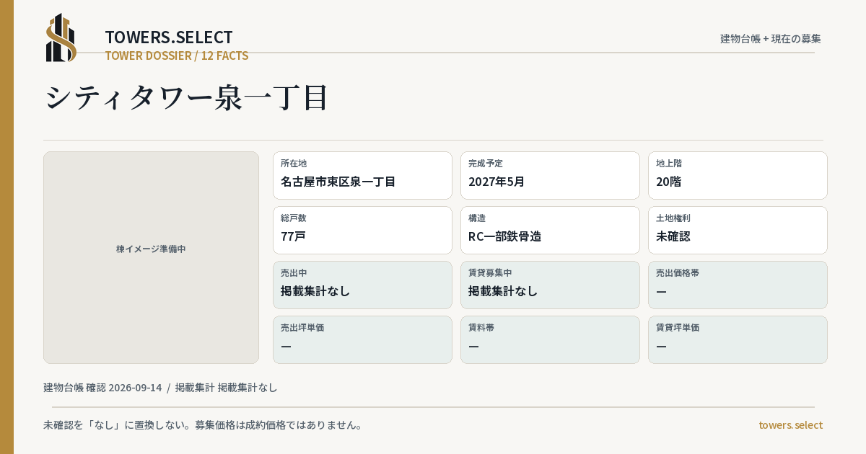The height and width of the screenshot is (454, 866).
Task: Click the 未確認を「なし」に置換しない disclaimer text
Action: tap(203, 425)
